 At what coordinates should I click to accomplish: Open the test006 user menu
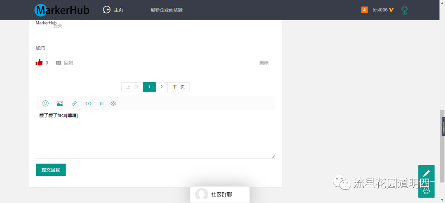tap(380, 10)
